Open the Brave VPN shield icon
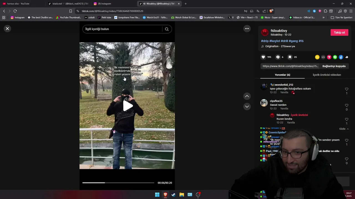This screenshot has height=199, width=355. (x=345, y=11)
